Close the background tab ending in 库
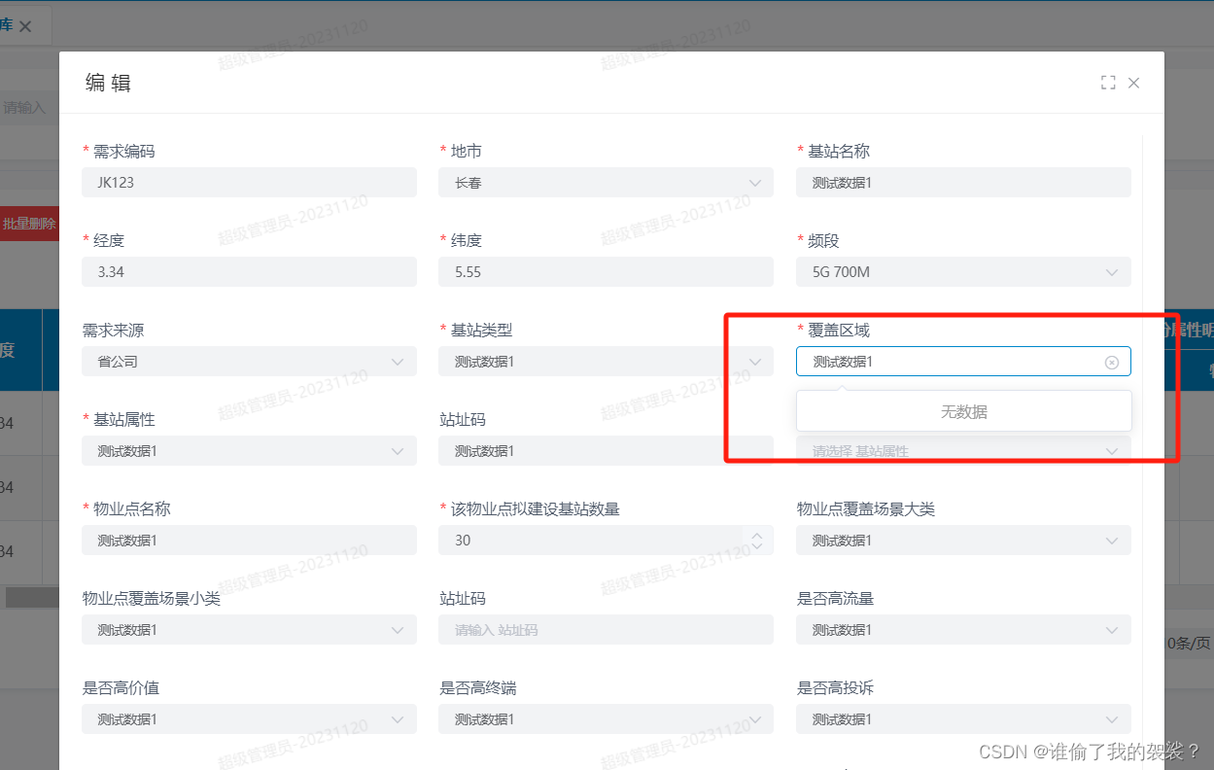 tap(25, 27)
